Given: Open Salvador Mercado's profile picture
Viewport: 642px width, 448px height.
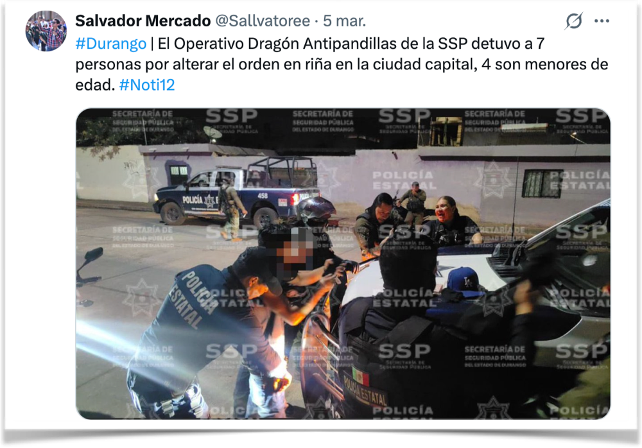Looking at the screenshot, I should [x=46, y=31].
